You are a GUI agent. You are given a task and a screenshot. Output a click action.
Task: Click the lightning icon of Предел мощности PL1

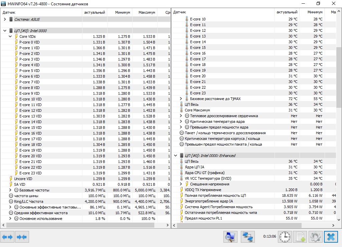(x=181, y=218)
